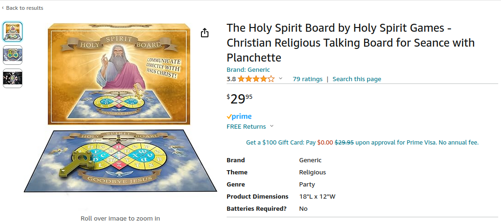Click the Search this page link

[x=357, y=79]
